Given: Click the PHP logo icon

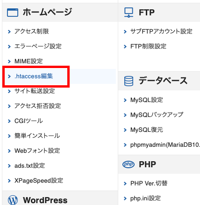Looking at the screenshot, I should click(x=129, y=164).
